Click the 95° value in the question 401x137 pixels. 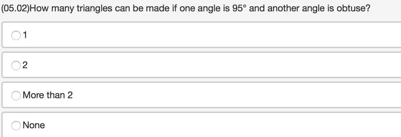[239, 8]
